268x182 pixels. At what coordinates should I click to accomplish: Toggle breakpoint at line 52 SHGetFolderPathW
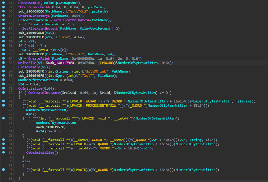point(3,7)
